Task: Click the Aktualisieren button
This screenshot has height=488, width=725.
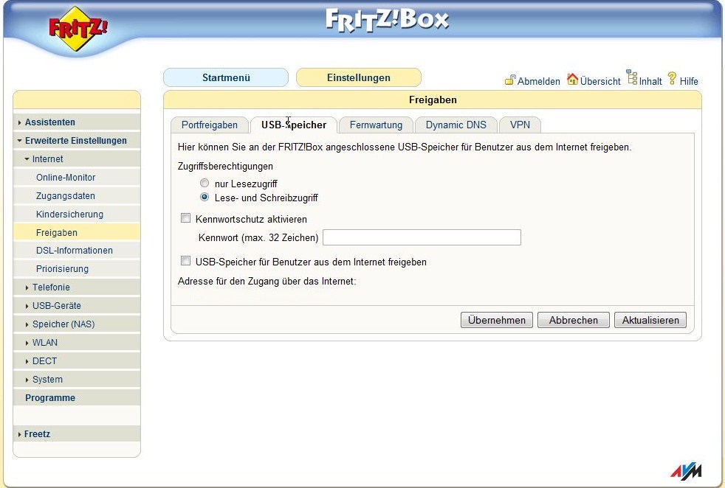Action: pos(650,320)
